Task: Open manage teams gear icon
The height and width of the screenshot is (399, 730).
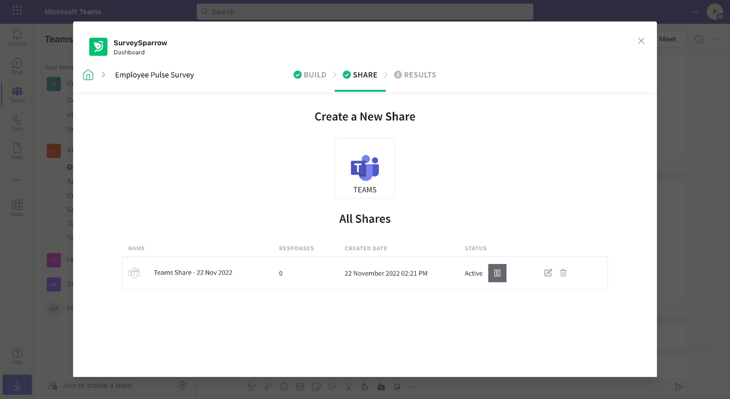Action: pos(182,385)
